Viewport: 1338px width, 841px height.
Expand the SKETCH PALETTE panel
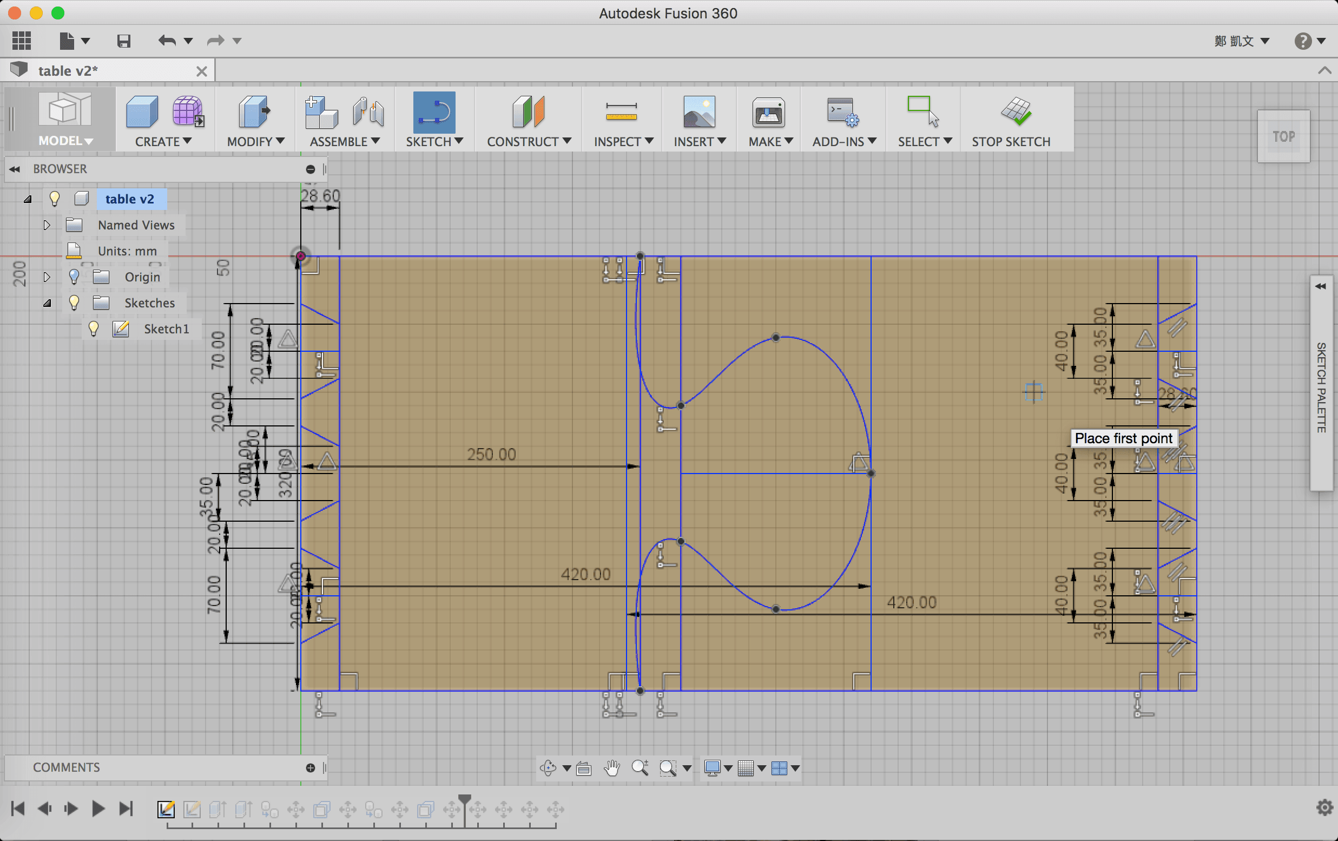pyautogui.click(x=1321, y=286)
